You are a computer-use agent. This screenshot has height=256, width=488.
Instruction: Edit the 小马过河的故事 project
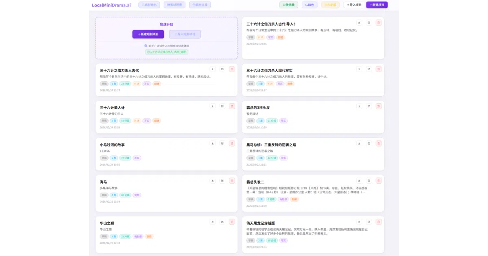[222, 143]
